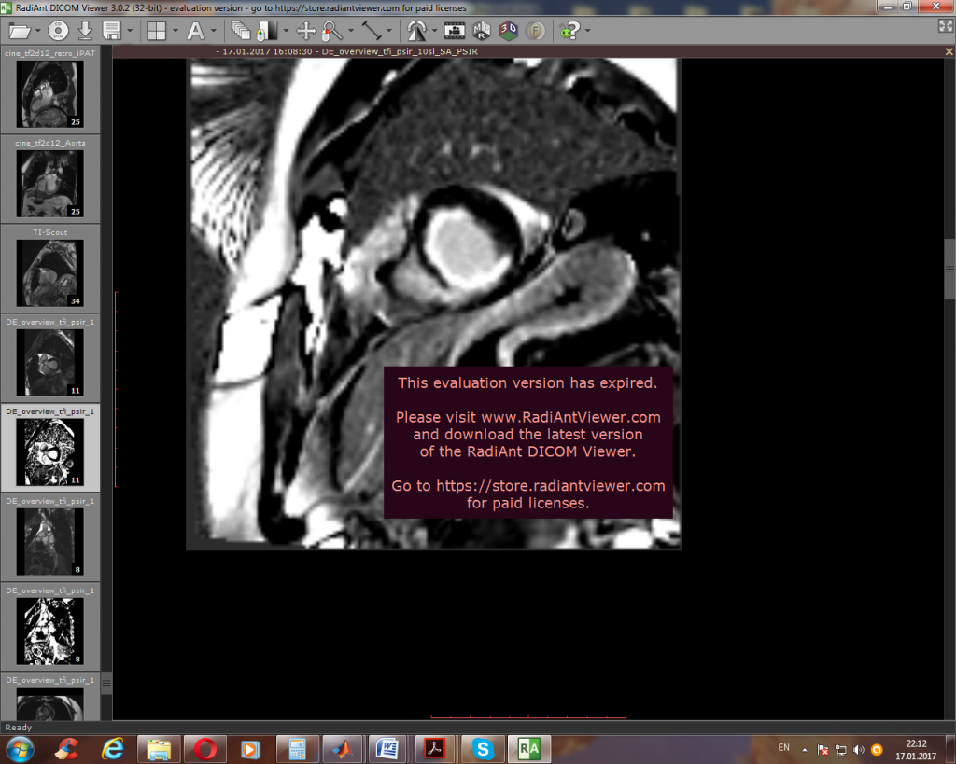Launch CCleaner from the taskbar
The image size is (956, 764).
coord(66,749)
